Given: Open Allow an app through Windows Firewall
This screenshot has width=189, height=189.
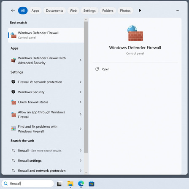Looking at the screenshot, I should coord(46,115).
